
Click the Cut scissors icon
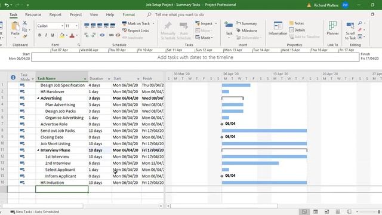click(x=24, y=23)
